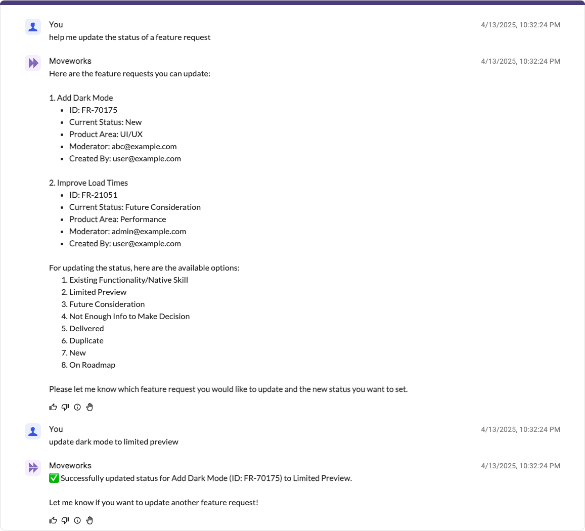The height and width of the screenshot is (531, 585).
Task: Click Moveworks avatar beside 'Here are the feature requests'
Action: 33,63
